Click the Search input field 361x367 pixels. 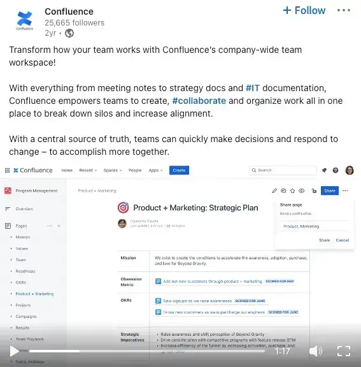click(283, 170)
